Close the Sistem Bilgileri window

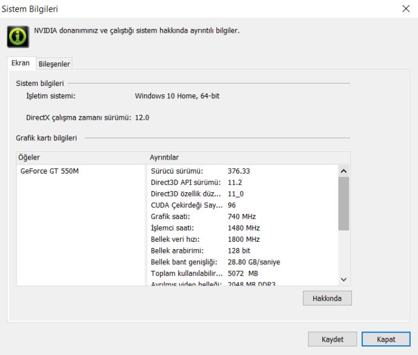tap(406, 9)
